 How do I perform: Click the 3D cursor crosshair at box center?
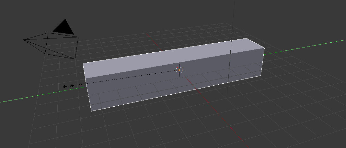point(179,70)
